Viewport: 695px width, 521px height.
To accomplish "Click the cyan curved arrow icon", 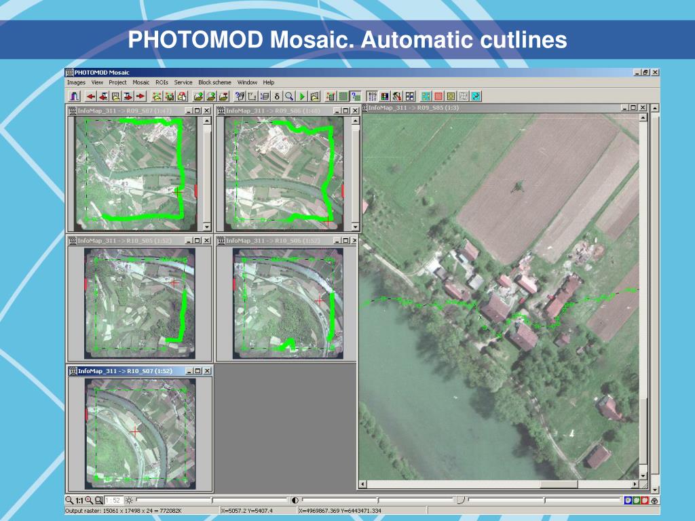I will [476, 96].
